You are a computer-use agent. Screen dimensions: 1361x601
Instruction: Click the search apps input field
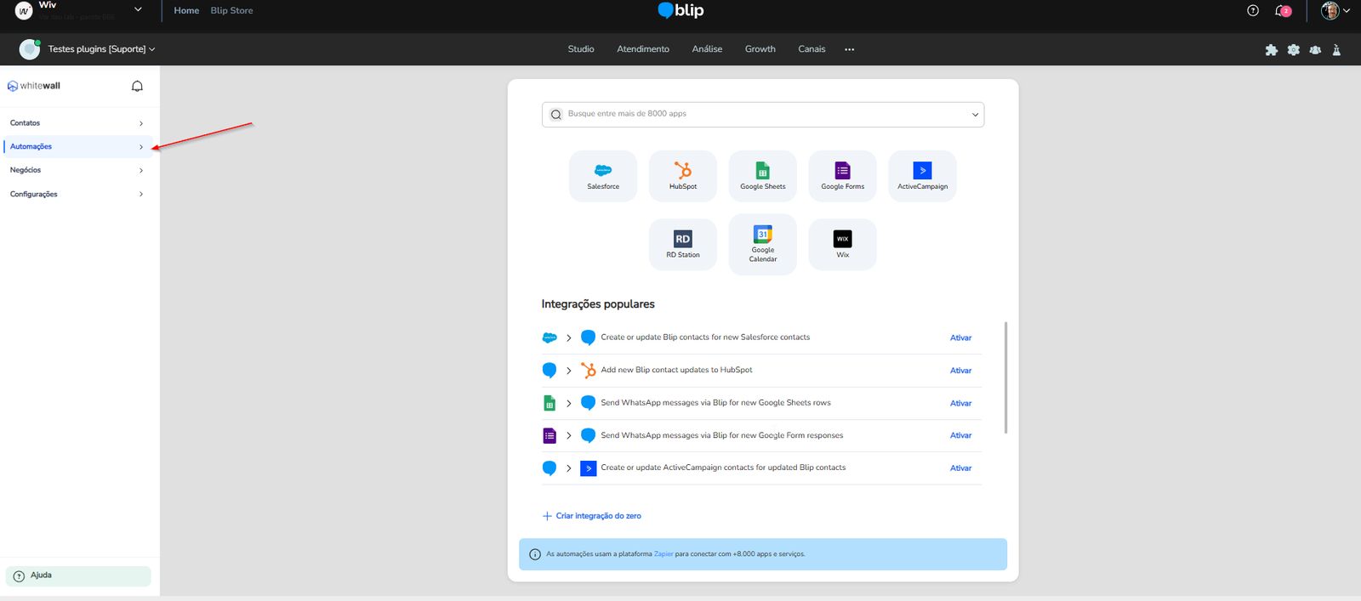tap(763, 115)
